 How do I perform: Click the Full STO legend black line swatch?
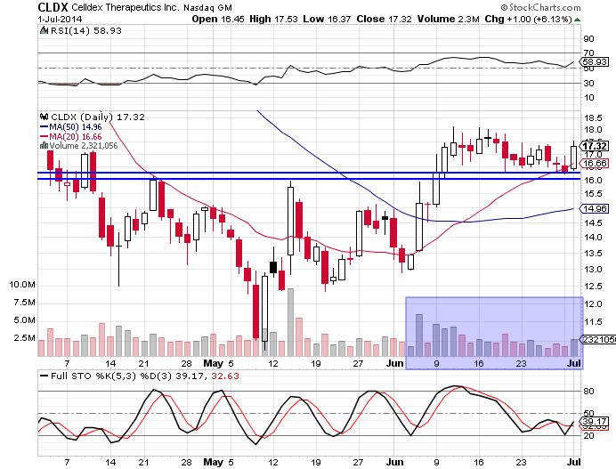coord(44,376)
